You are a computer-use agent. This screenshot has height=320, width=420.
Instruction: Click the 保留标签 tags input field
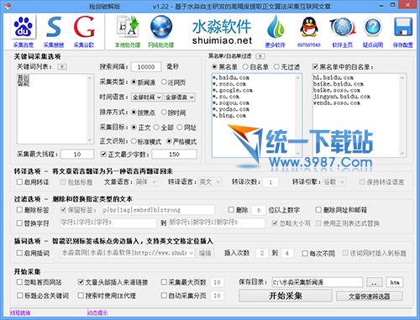point(158,210)
